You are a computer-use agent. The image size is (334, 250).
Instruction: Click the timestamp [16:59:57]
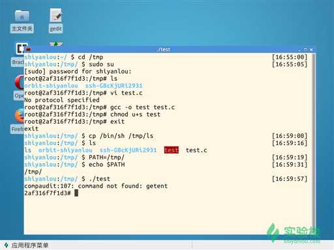(x=290, y=179)
